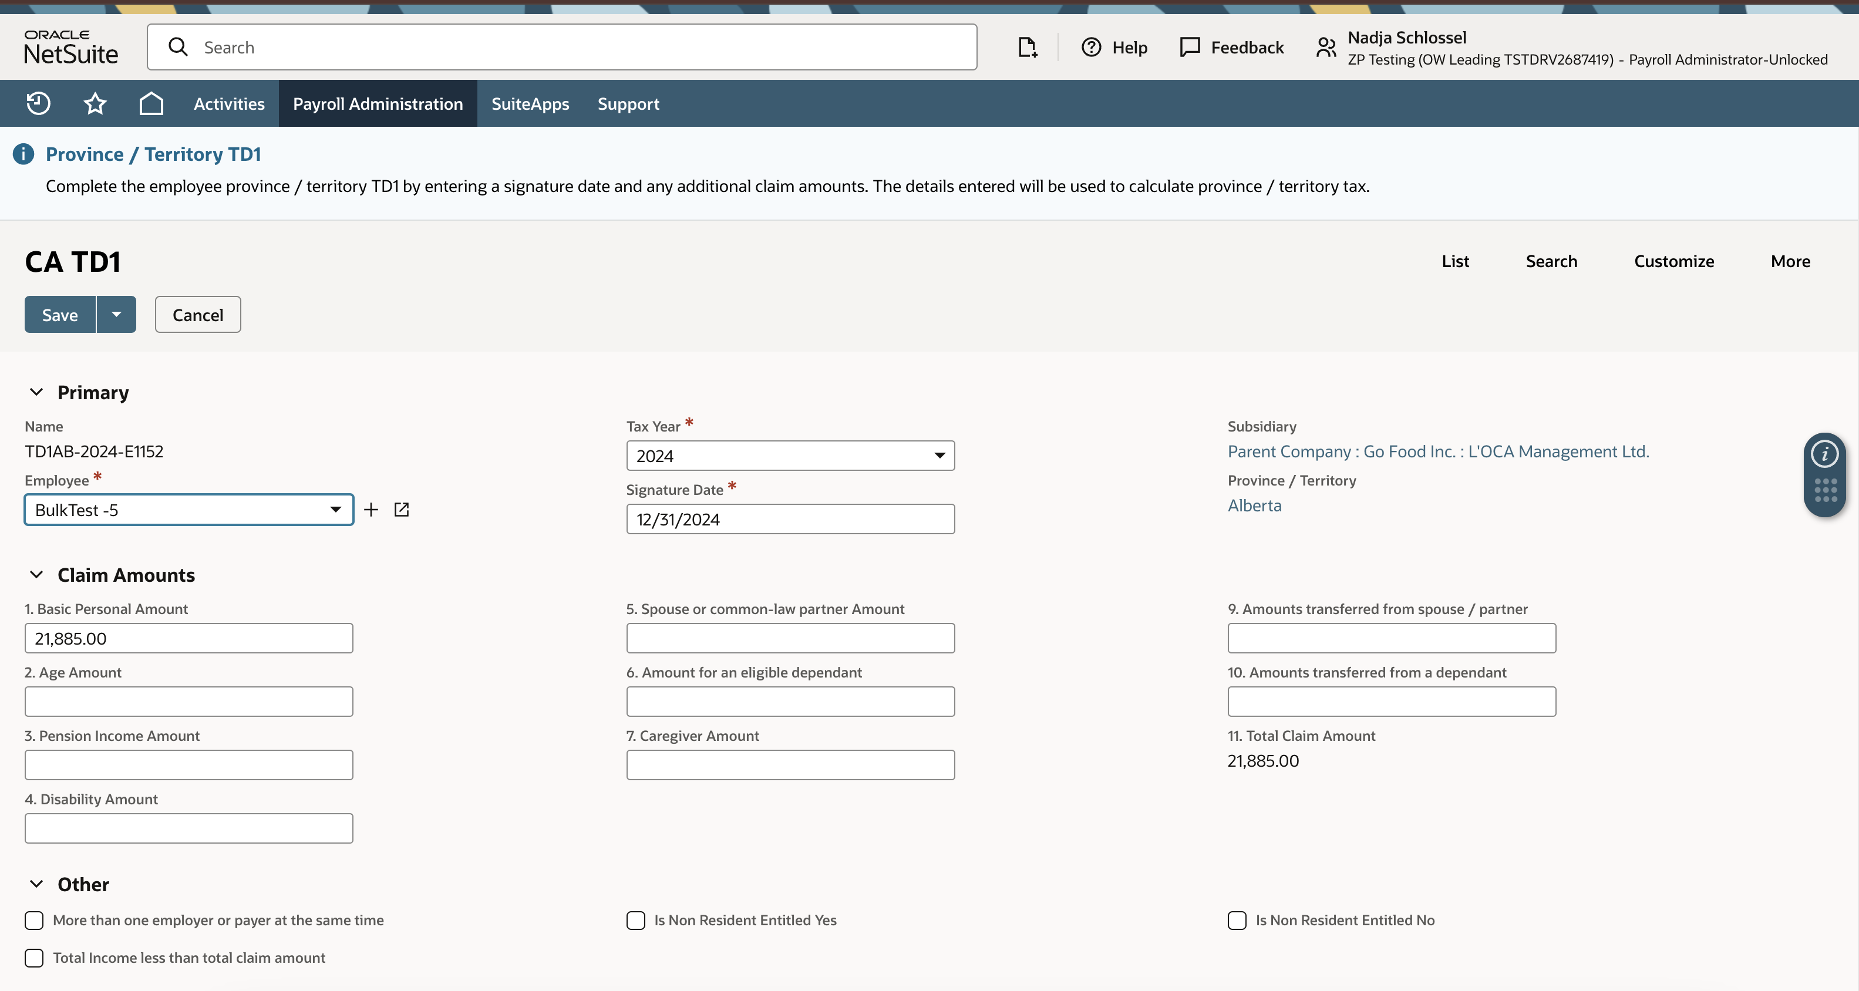Click the floating info assistant icon
The width and height of the screenshot is (1859, 991).
[1824, 454]
